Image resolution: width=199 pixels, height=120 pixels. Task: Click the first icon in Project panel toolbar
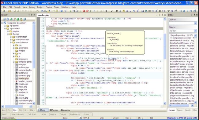[x=5, y=19]
